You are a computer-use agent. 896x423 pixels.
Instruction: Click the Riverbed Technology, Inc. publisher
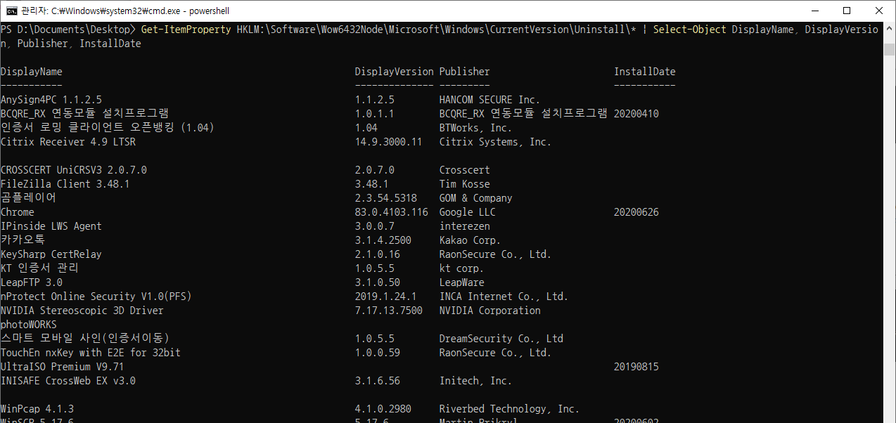pos(510,409)
